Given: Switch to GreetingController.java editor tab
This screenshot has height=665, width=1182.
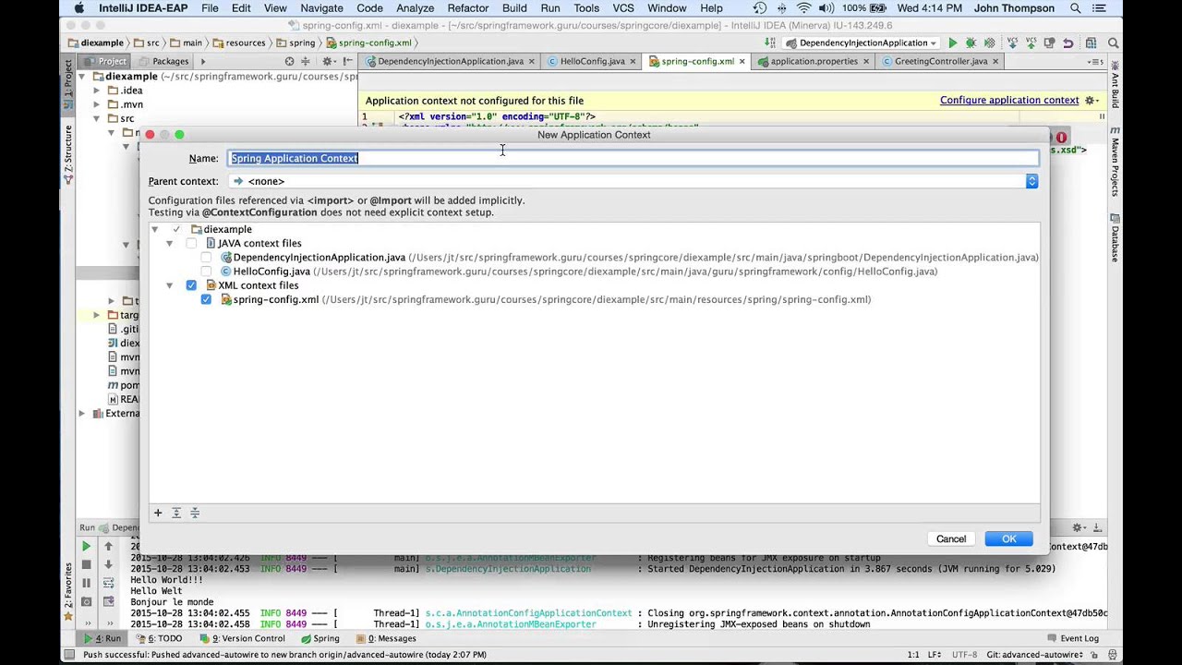Looking at the screenshot, I should (939, 61).
